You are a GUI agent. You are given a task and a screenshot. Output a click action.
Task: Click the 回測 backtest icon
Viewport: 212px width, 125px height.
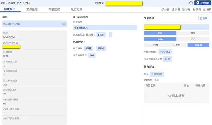pyautogui.click(x=194, y=9)
